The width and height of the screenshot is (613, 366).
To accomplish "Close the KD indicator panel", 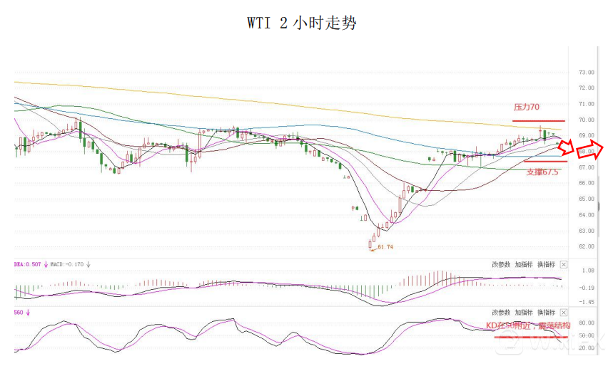I will (563, 313).
